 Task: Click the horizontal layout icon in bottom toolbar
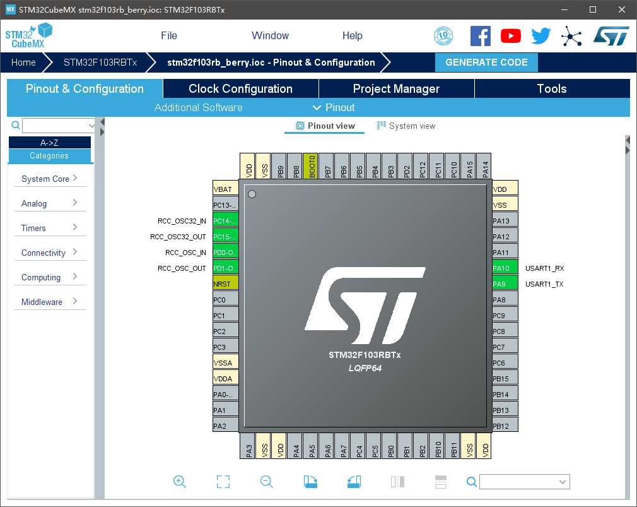441,482
